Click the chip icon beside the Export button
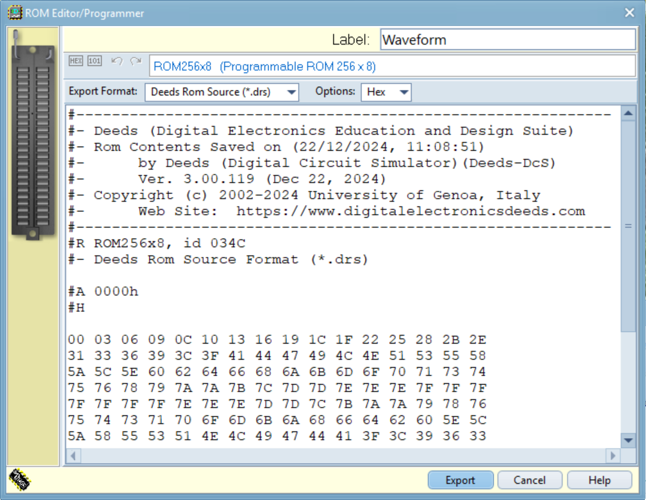Viewport: 646px width, 500px height. pos(20,480)
